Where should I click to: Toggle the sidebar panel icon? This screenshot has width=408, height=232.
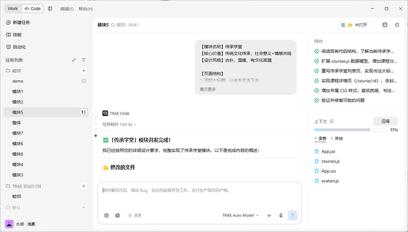50,9
